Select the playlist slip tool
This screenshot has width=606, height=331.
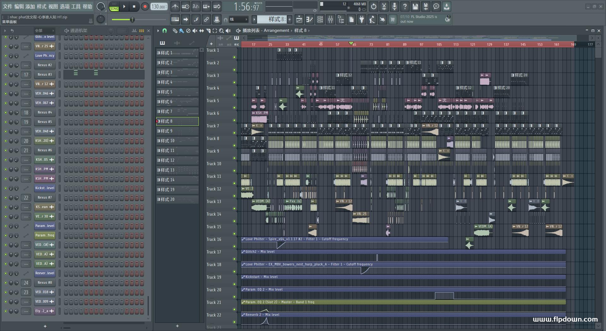pyautogui.click(x=201, y=31)
